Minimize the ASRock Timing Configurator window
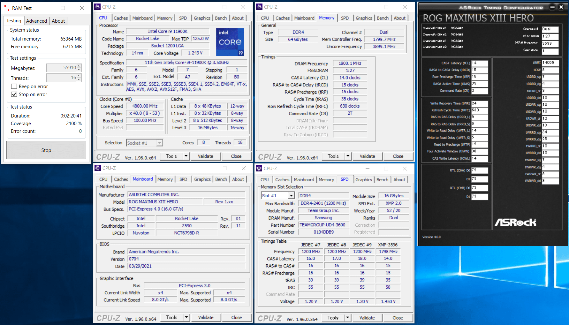 click(552, 7)
